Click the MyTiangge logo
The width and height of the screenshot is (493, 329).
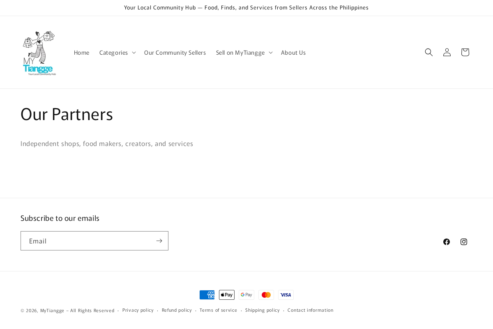[39, 53]
